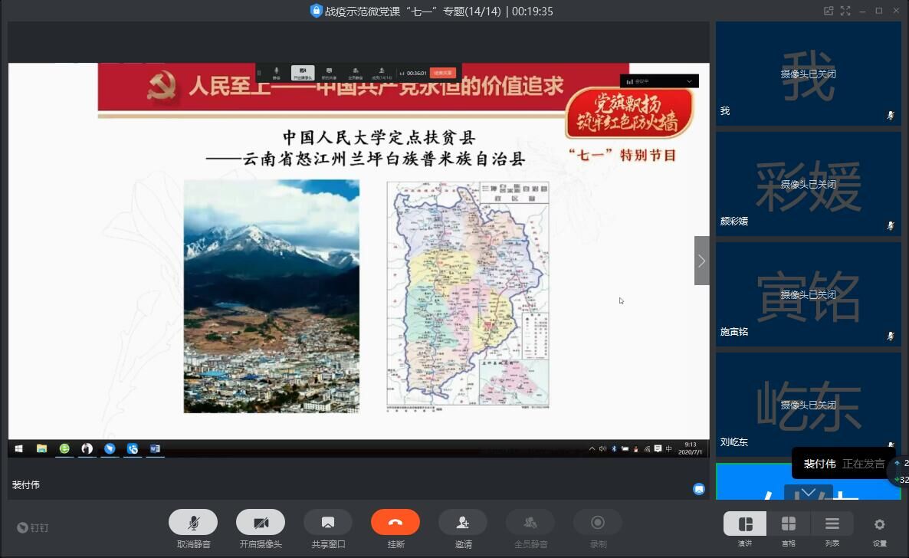Select the 颜彩媛 participant video tile
This screenshot has width=909, height=558.
[x=808, y=185]
